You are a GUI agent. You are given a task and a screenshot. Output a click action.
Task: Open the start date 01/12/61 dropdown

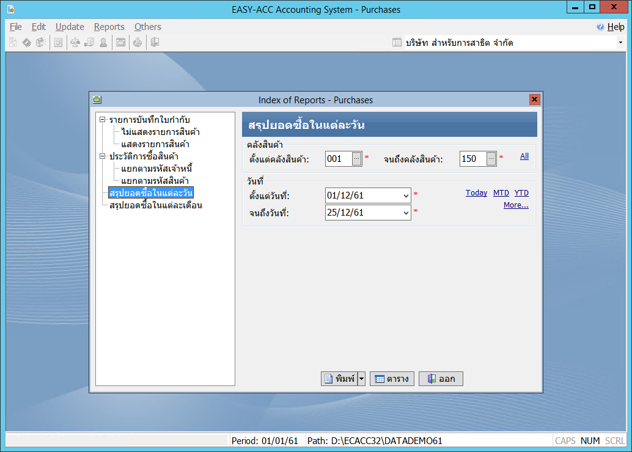tap(406, 196)
